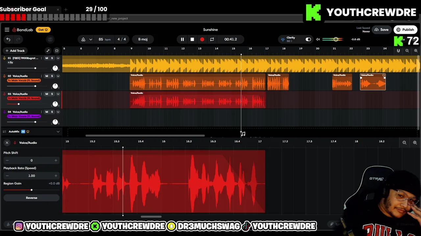Toggle the metronome
Viewport: 421px width, 236px height.
pyautogui.click(x=83, y=39)
